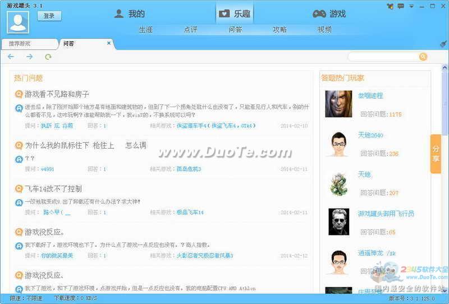Open asker profile v4991
This screenshot has width=449, height=304.
(x=47, y=169)
